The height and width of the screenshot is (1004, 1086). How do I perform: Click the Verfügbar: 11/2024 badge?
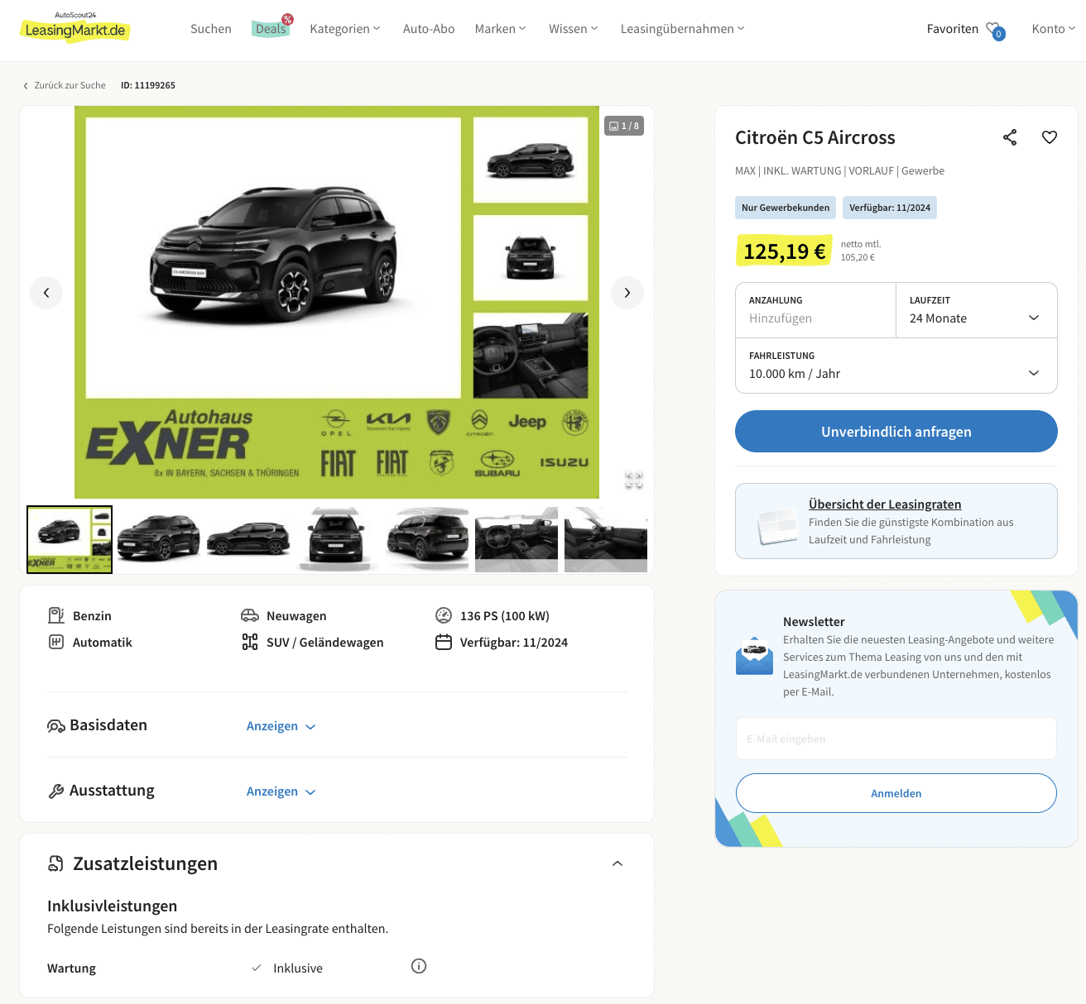pos(890,208)
